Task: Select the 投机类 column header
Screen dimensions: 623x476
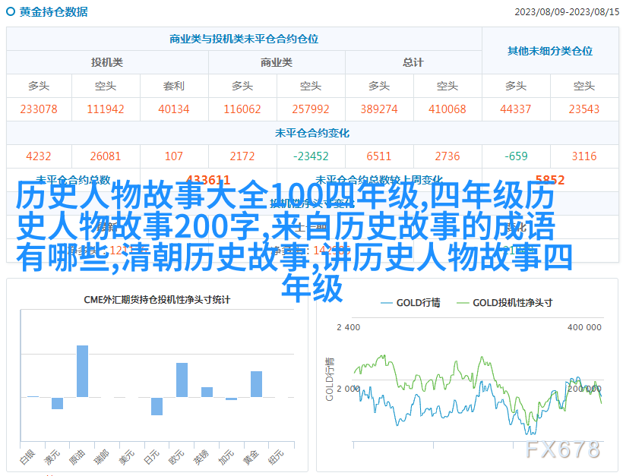Action: [x=107, y=62]
